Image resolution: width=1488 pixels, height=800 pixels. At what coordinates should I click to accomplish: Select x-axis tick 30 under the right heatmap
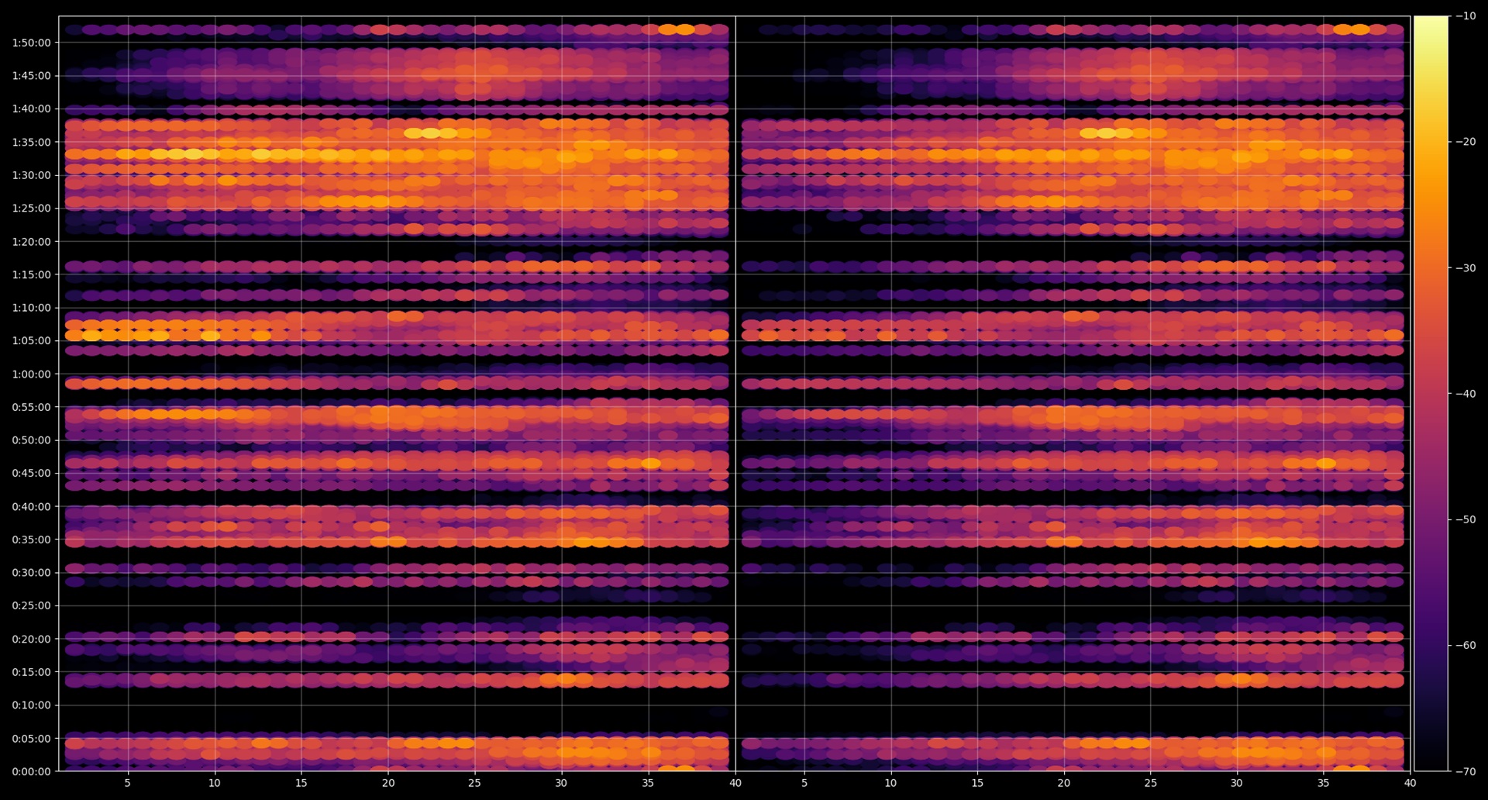[x=1237, y=783]
